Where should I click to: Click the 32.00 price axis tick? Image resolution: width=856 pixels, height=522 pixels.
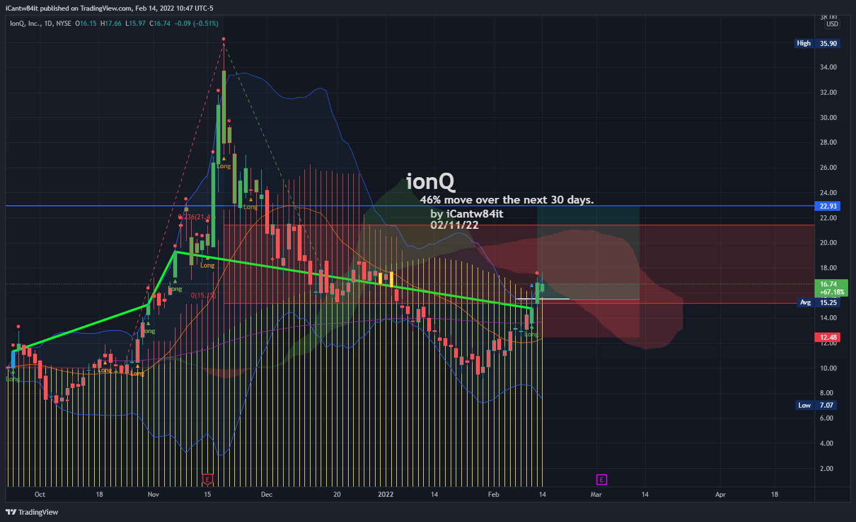828,93
